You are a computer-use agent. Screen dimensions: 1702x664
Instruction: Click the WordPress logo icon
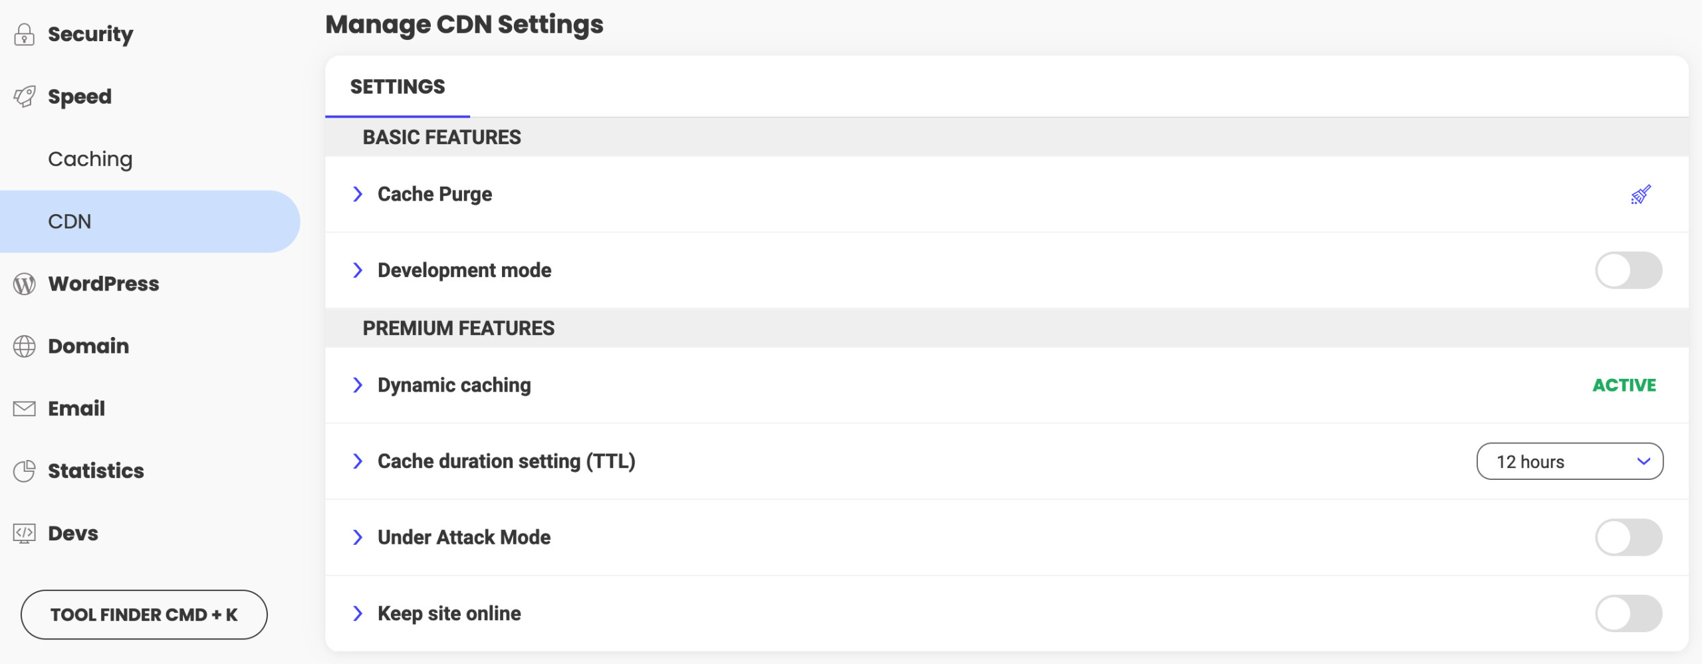point(24,284)
